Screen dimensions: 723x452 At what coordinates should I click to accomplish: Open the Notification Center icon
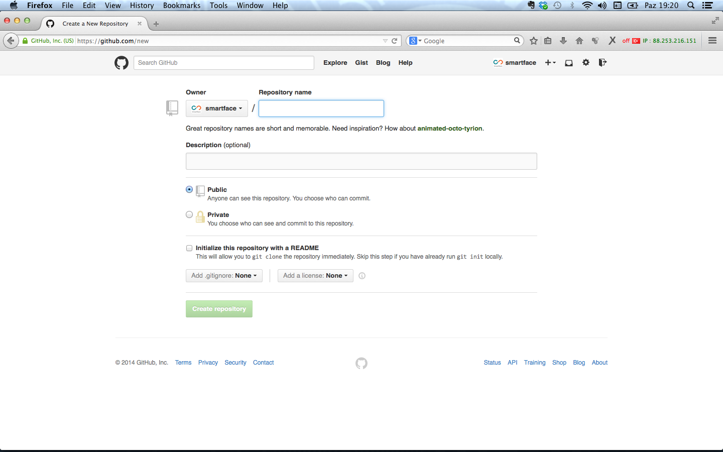click(707, 6)
